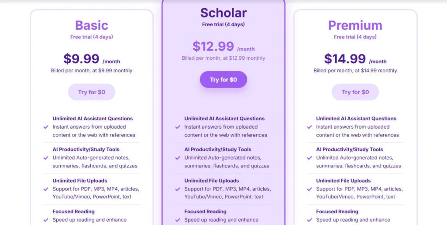Viewport: 447px width, 225px height.
Task: Click the Basic plan title
Action: [x=92, y=25]
